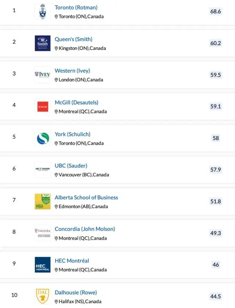Click the Toronto Rotman school logo

point(43,11)
